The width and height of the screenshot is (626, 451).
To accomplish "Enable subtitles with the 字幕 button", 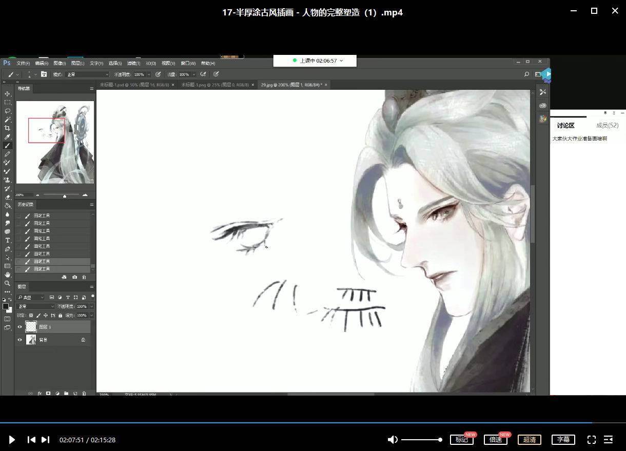I will tap(563, 440).
